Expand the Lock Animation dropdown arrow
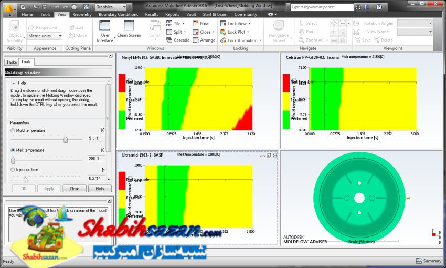Viewport: 446px width, 268px height. (260, 40)
